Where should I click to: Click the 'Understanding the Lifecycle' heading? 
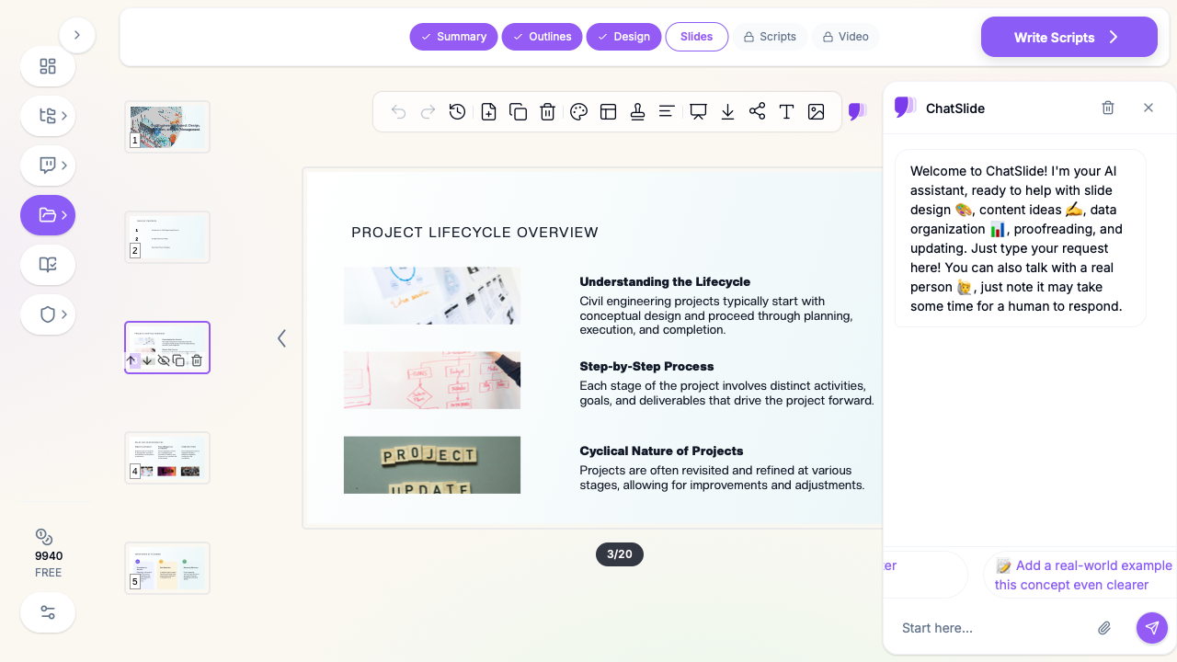pos(665,281)
